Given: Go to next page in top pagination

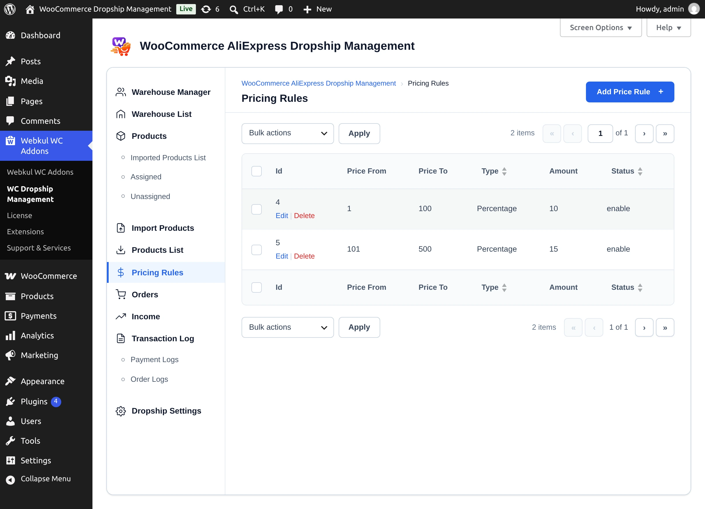Looking at the screenshot, I should (644, 134).
